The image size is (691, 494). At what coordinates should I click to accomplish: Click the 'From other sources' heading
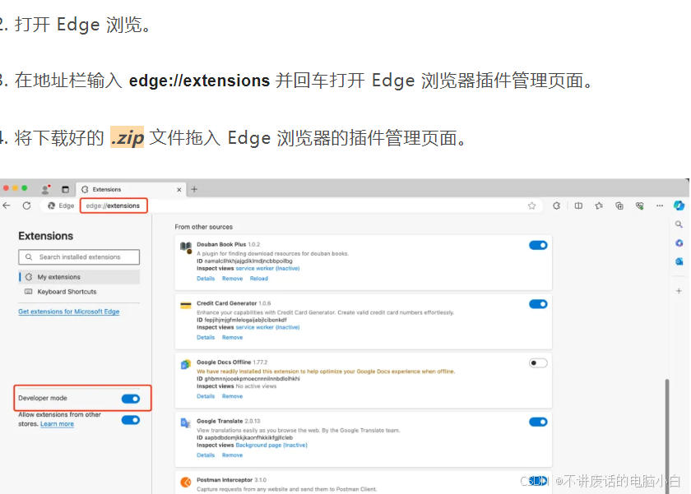coord(204,227)
